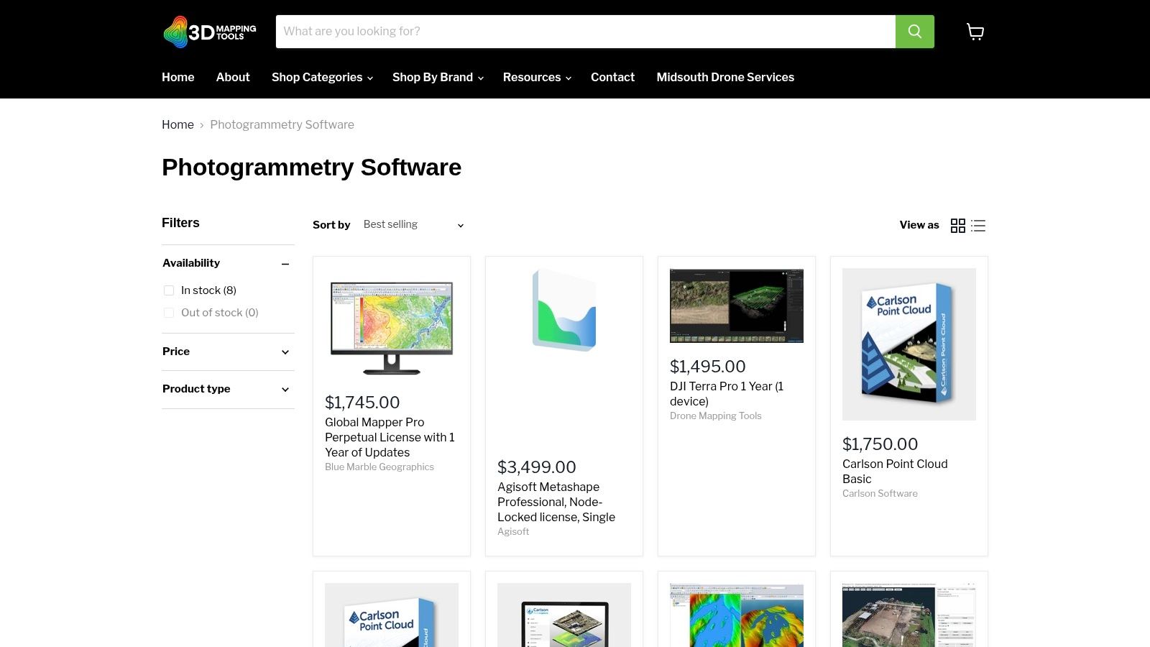Screen dimensions: 1150x647
Task: Click Carlson Software vendor link
Action: click(880, 493)
